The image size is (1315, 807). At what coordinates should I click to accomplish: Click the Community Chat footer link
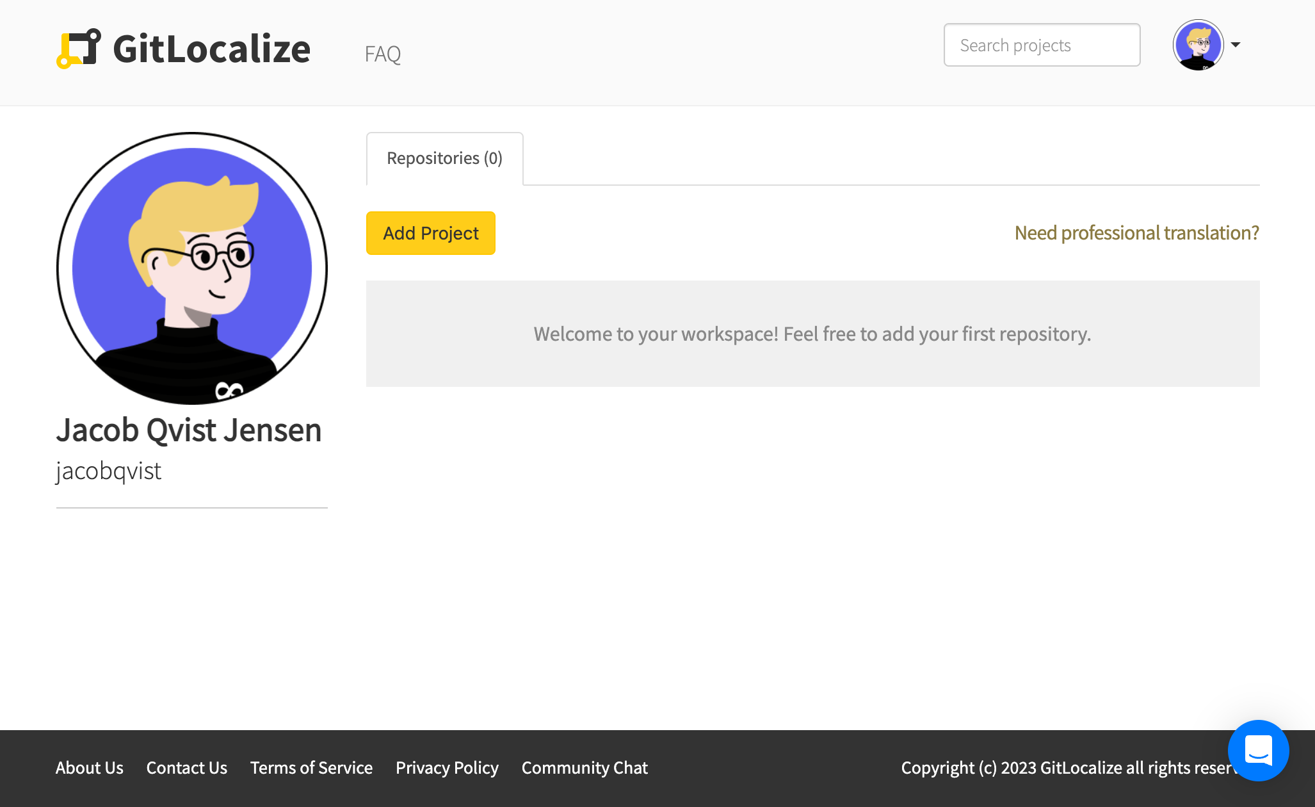point(585,767)
